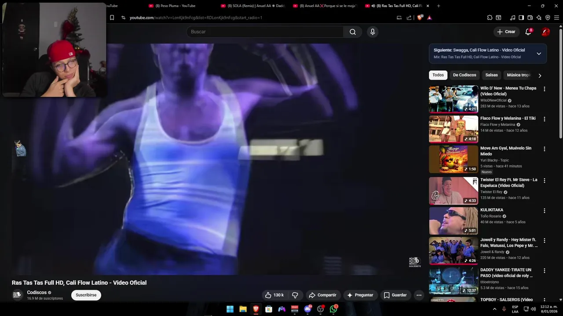Viewport: 563px width, 316px height.
Task: Open Wilo D' New Menea Tu Chapa title
Action: pos(508,91)
